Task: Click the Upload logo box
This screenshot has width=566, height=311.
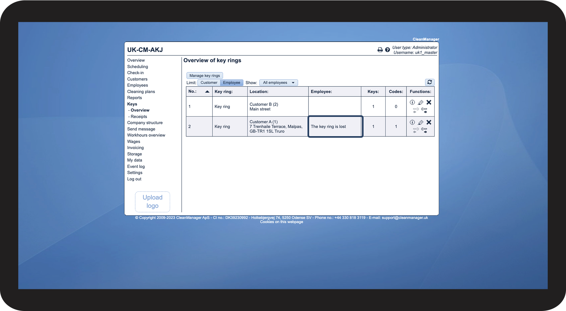Action: coord(152,202)
